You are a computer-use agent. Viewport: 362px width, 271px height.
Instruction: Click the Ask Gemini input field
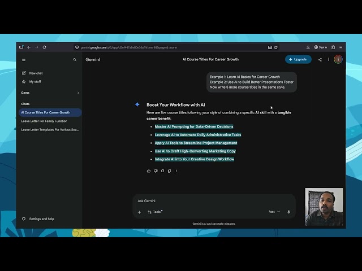(x=214, y=201)
